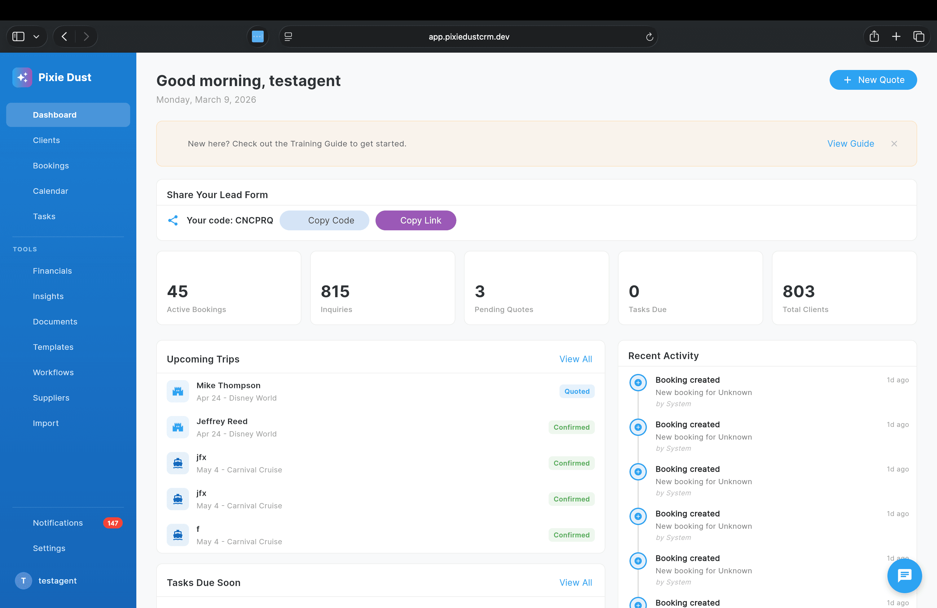Click the castle icon for Mike Thompson
Viewport: 937px width, 608px height.
[x=178, y=391]
